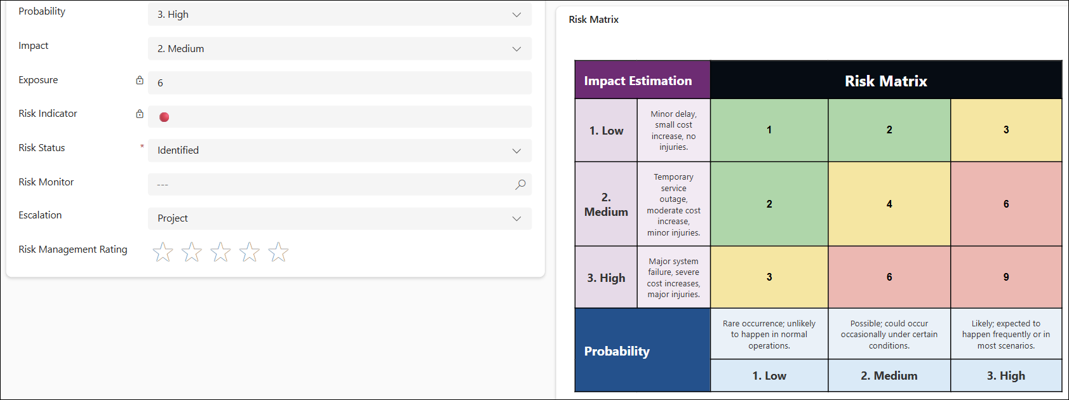
Task: Click the green matrix cell numbered 1
Action: pyautogui.click(x=769, y=130)
